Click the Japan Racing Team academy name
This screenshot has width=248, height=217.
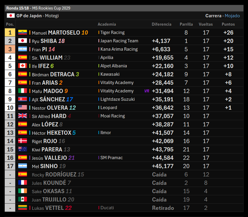point(119,41)
